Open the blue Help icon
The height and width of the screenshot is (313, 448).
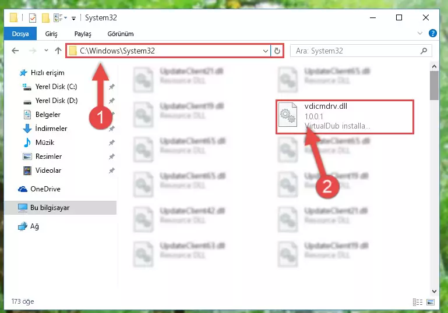pos(433,33)
